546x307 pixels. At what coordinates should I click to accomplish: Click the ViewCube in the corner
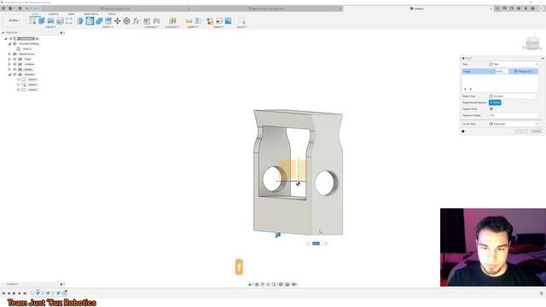(532, 43)
